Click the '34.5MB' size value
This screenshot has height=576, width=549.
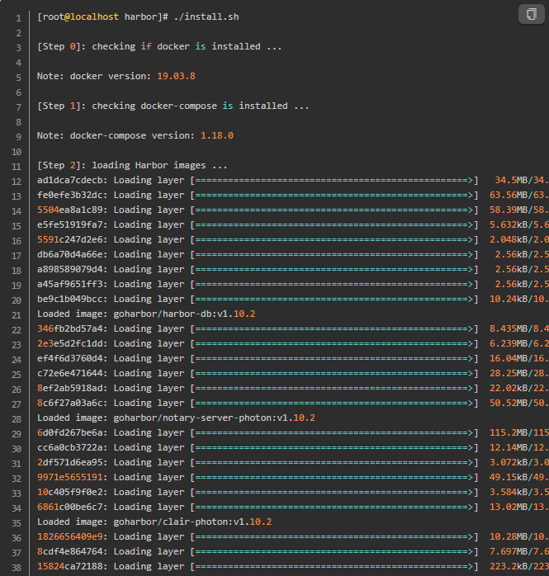[511, 180]
